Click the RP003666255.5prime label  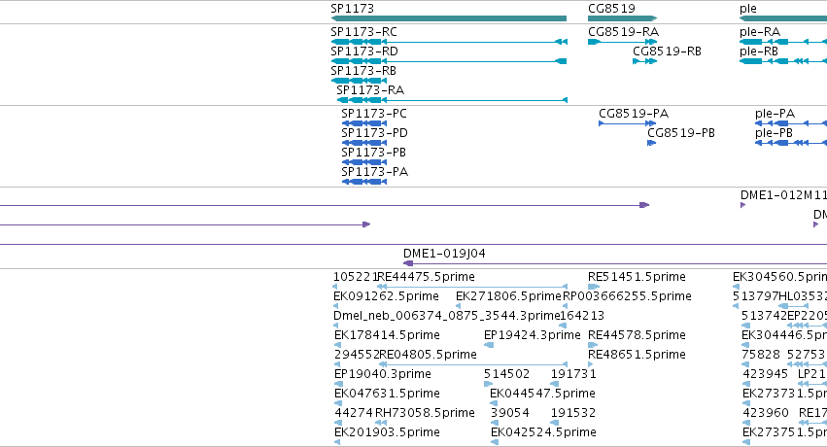[x=627, y=296]
